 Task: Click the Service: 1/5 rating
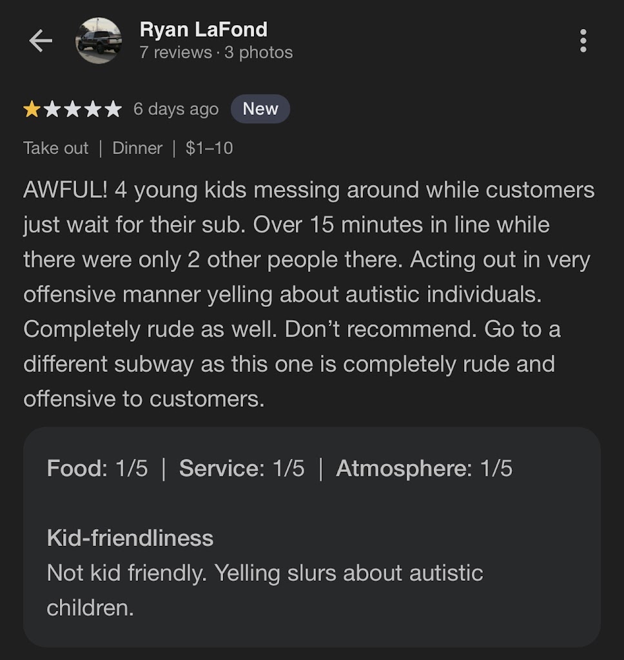coord(242,469)
